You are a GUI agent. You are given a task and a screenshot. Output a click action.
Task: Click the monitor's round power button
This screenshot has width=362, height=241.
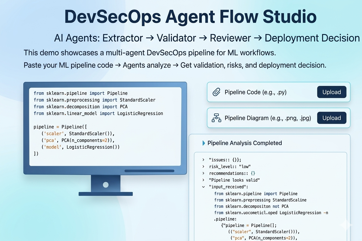tap(106, 185)
